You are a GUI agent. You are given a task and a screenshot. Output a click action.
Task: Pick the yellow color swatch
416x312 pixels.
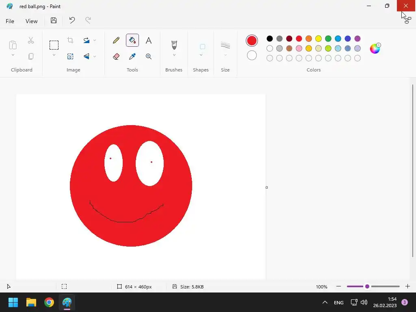318,39
